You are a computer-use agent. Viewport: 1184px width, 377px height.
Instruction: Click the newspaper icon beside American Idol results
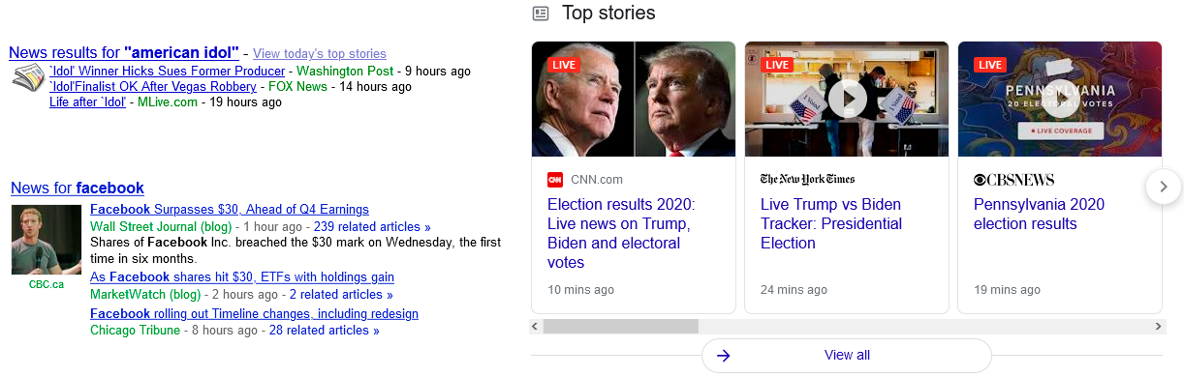[x=27, y=78]
